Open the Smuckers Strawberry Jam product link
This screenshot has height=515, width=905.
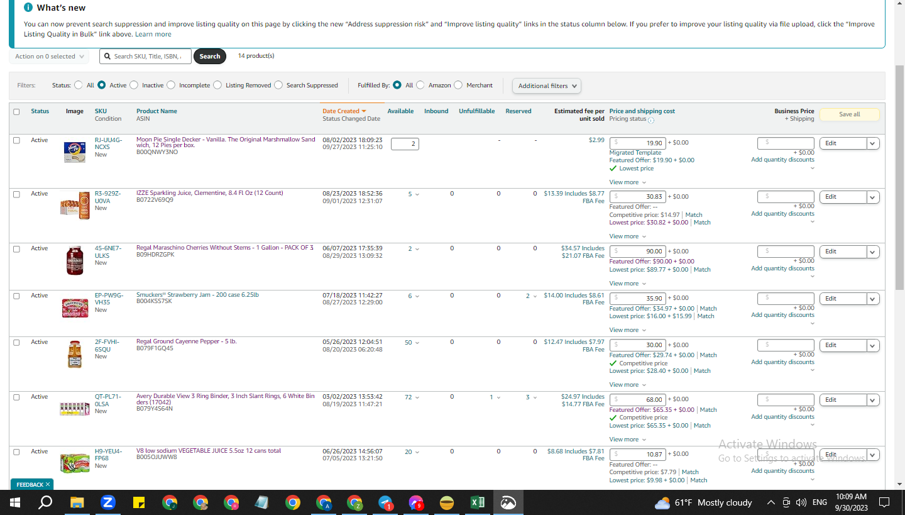(x=197, y=295)
